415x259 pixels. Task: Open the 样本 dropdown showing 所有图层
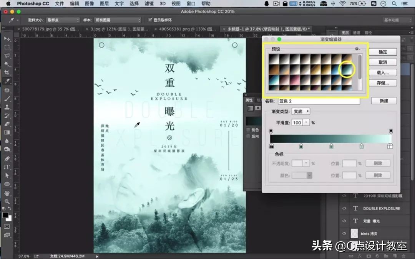click(x=117, y=20)
